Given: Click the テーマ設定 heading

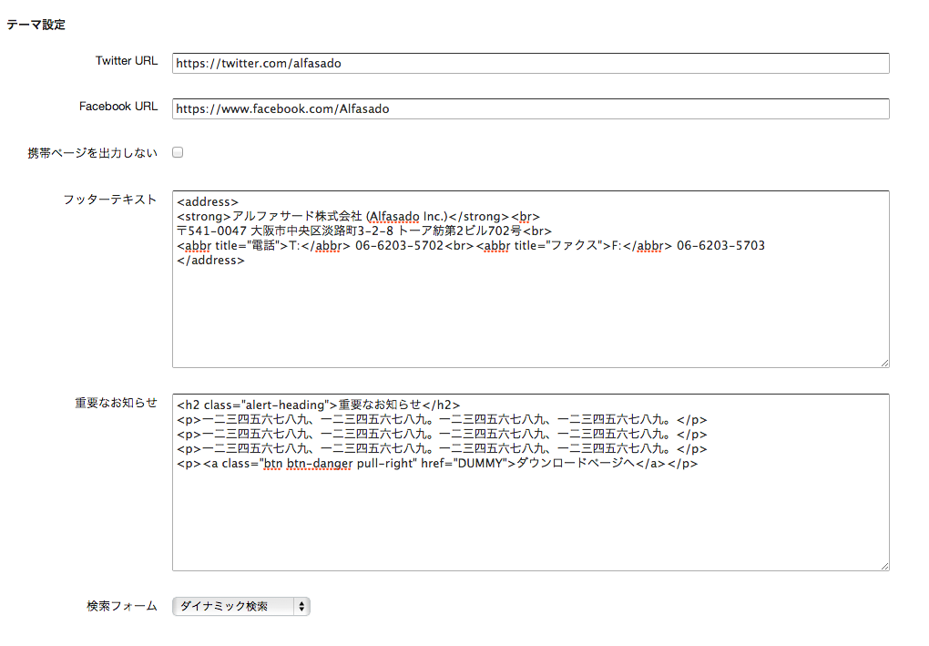Looking at the screenshot, I should [36, 25].
